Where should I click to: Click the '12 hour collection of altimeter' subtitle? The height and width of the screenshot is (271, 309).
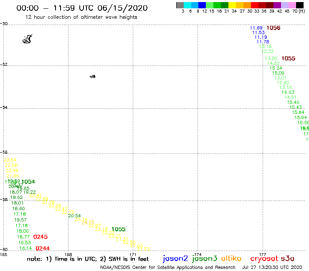[81, 18]
